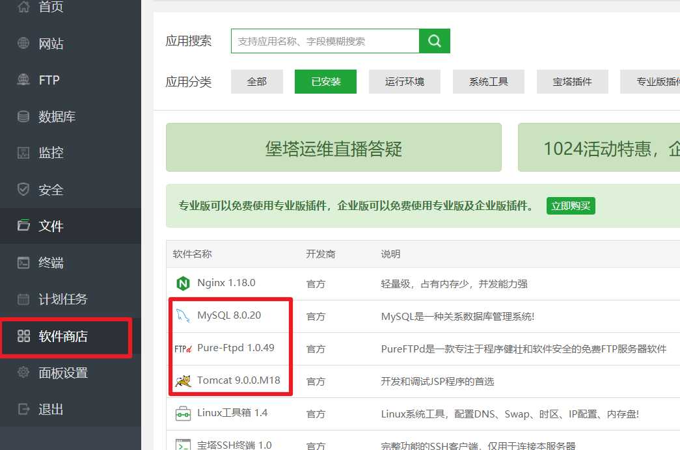Focus the 应用搜索 input field
The height and width of the screenshot is (450, 680).
coord(325,41)
